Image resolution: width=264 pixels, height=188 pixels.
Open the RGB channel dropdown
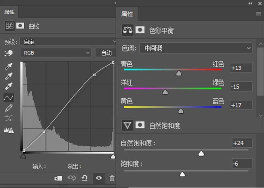(56, 53)
